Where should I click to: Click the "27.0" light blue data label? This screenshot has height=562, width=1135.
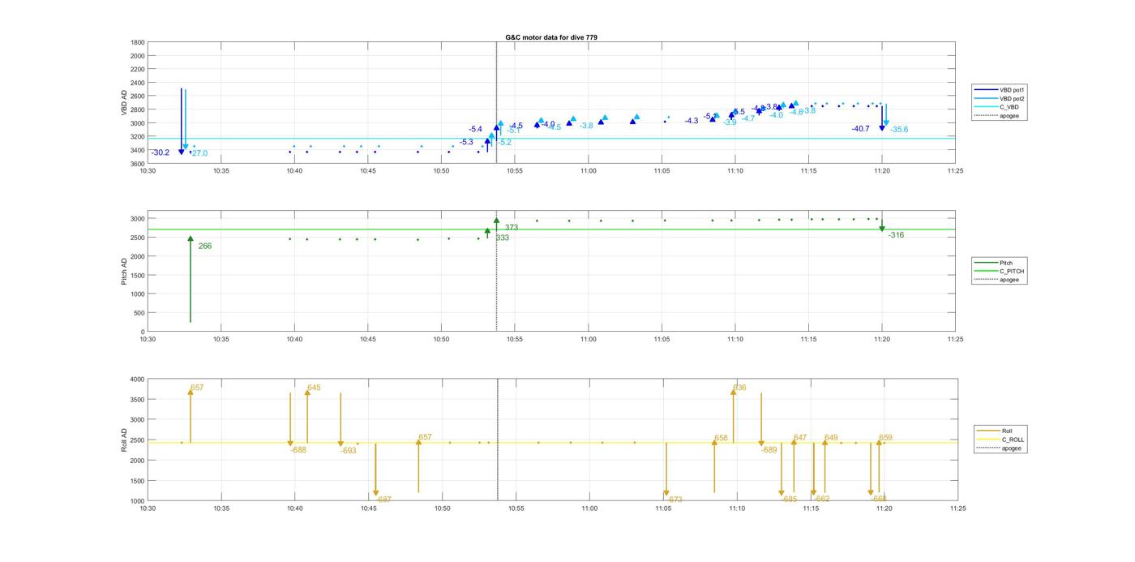point(199,153)
